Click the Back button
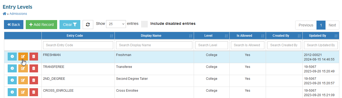 coord(14,25)
